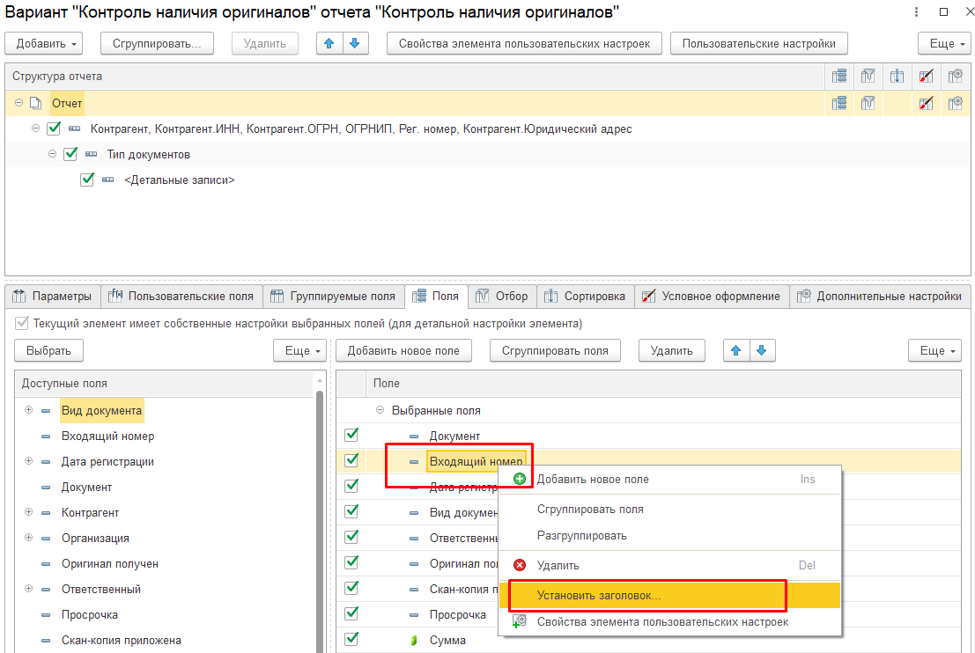Choose Установить заголовок in context menu
This screenshot has width=975, height=653.
pyautogui.click(x=669, y=595)
